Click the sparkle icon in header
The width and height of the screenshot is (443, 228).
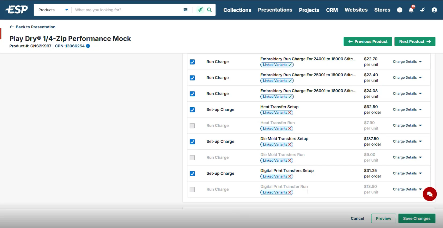pyautogui.click(x=423, y=10)
